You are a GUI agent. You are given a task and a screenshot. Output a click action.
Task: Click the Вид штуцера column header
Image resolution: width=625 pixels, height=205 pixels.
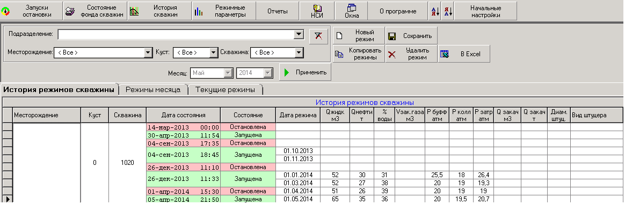597,115
